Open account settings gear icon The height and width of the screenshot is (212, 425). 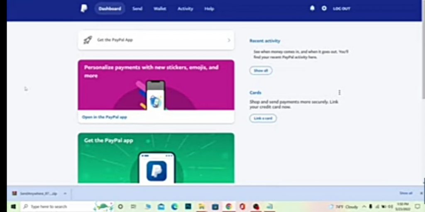click(324, 8)
